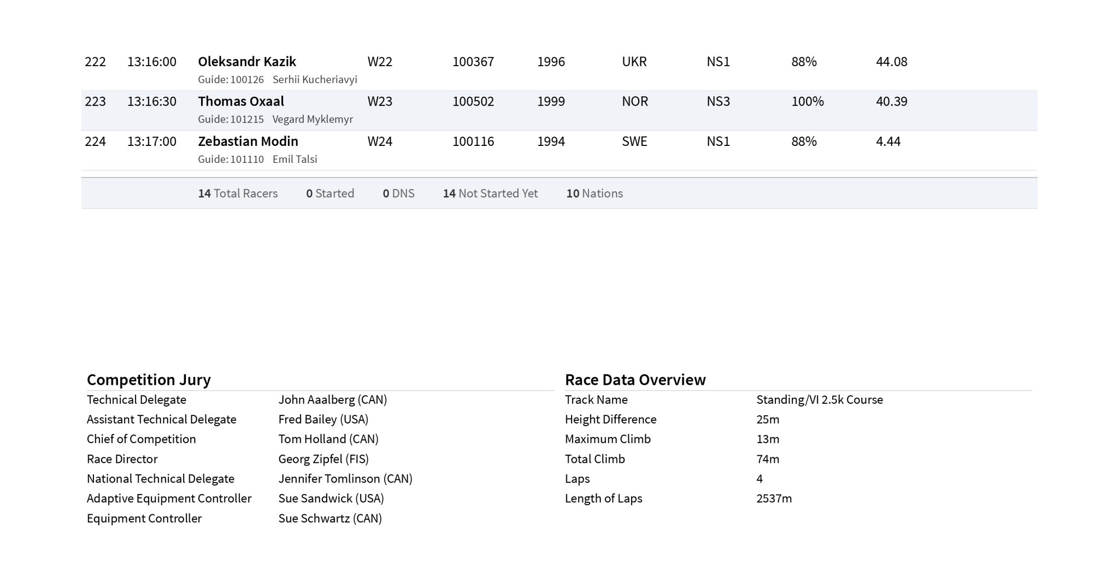Click guide name Serhii Kucheriavyi
Screen dimensions: 1119x570
(x=314, y=80)
